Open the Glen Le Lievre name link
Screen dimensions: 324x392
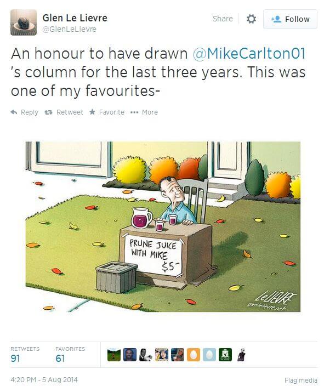coord(75,18)
